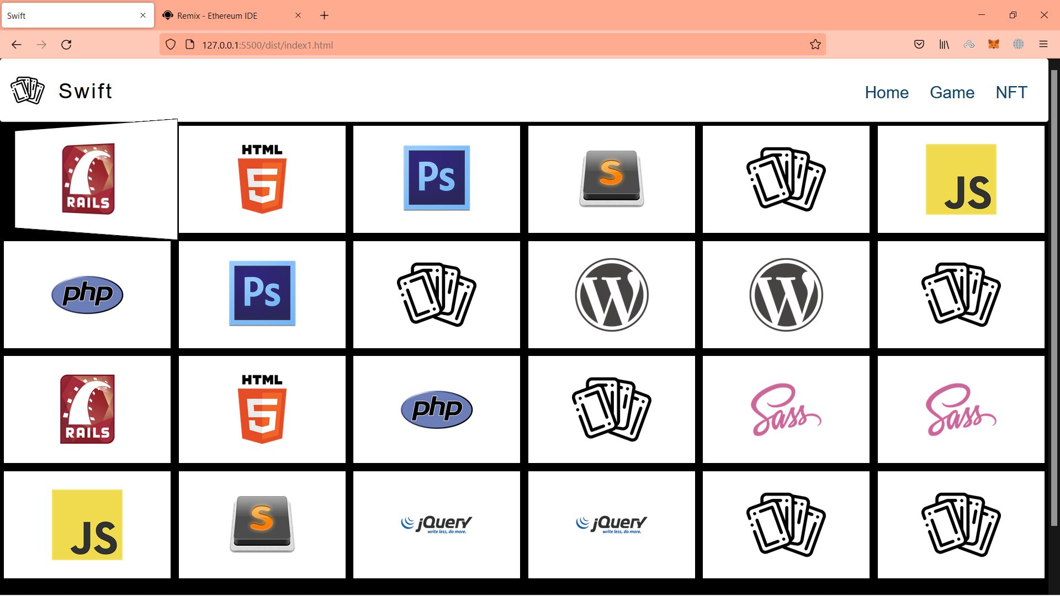This screenshot has height=596, width=1060.
Task: Open the globe extension icon
Action: (x=1019, y=45)
